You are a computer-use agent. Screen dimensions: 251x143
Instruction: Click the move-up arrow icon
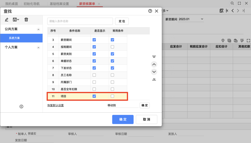[154, 64]
